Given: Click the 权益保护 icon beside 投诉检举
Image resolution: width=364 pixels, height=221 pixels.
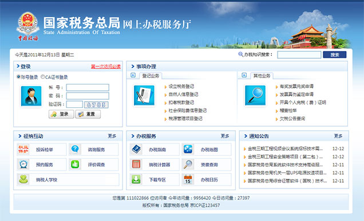Looking at the screenshot, I should coord(23,150).
